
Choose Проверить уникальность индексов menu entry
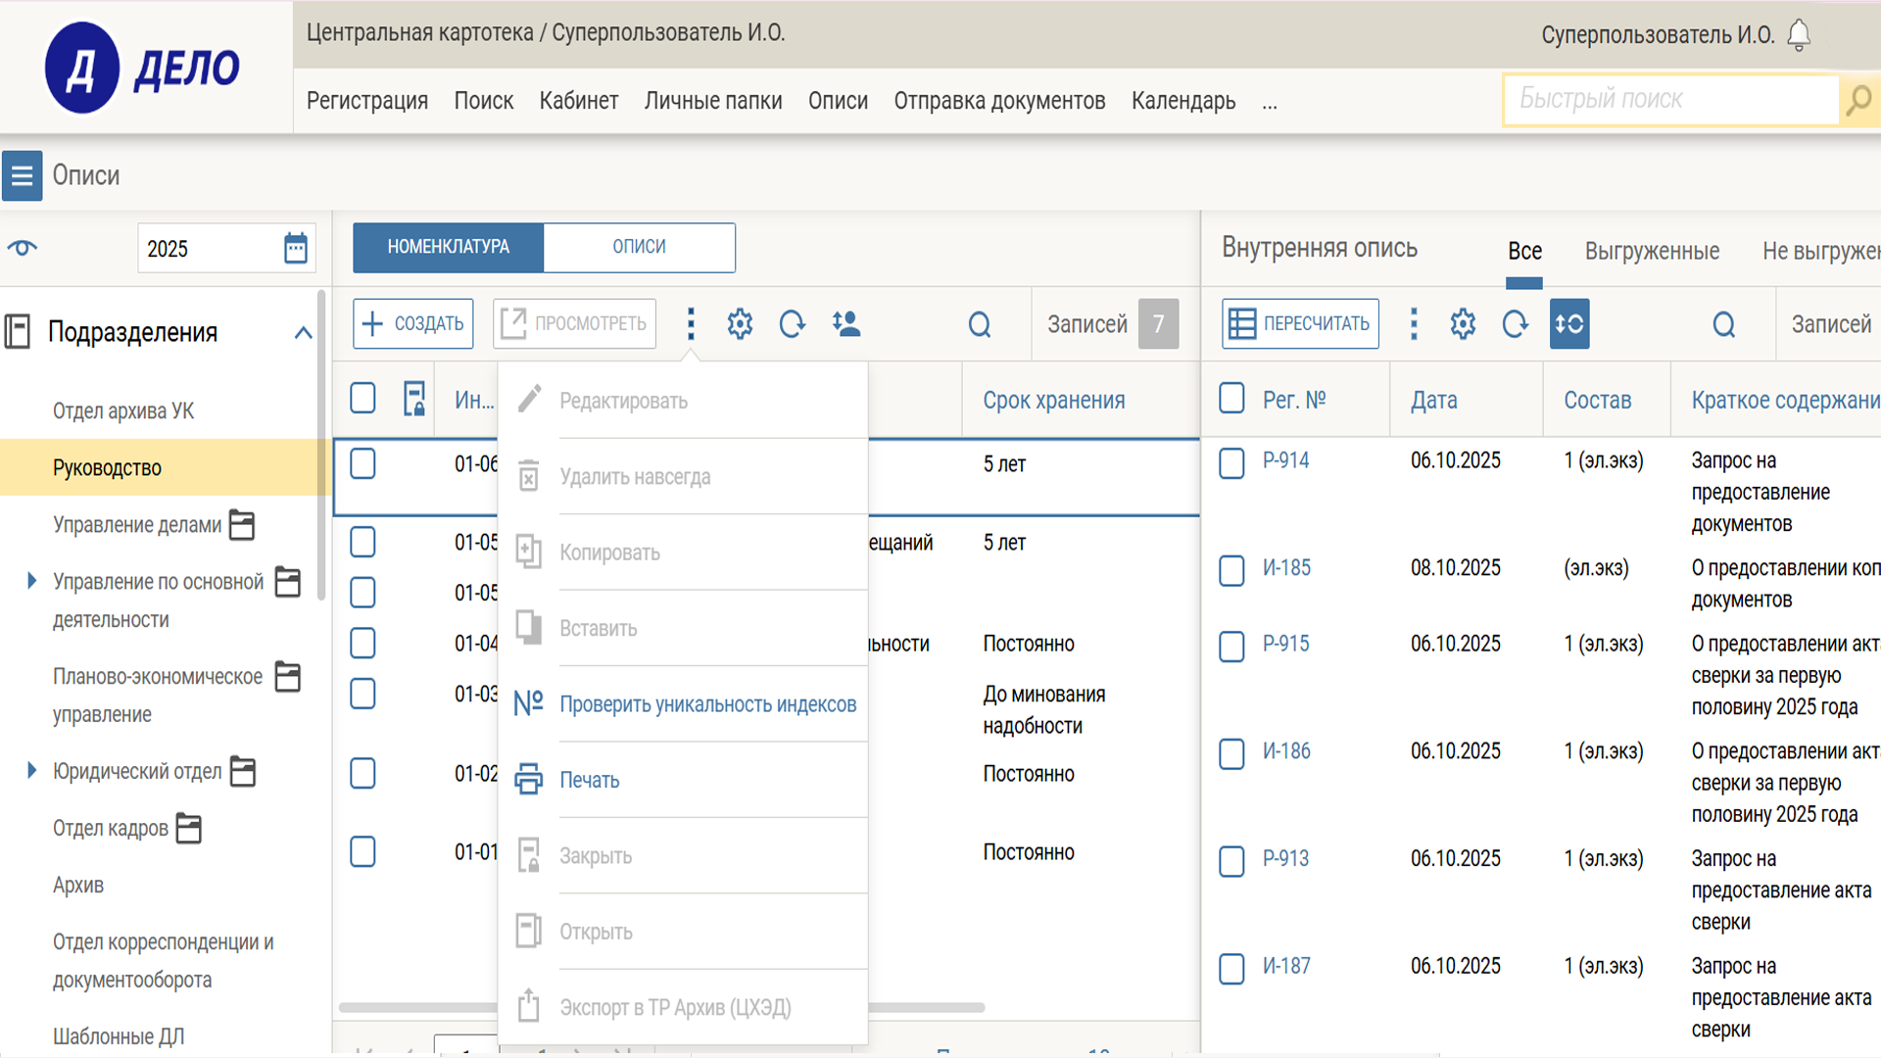[708, 704]
